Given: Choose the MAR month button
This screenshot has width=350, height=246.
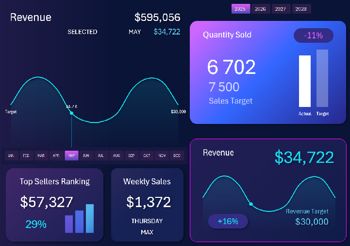Looking at the screenshot, I should pos(41,156).
